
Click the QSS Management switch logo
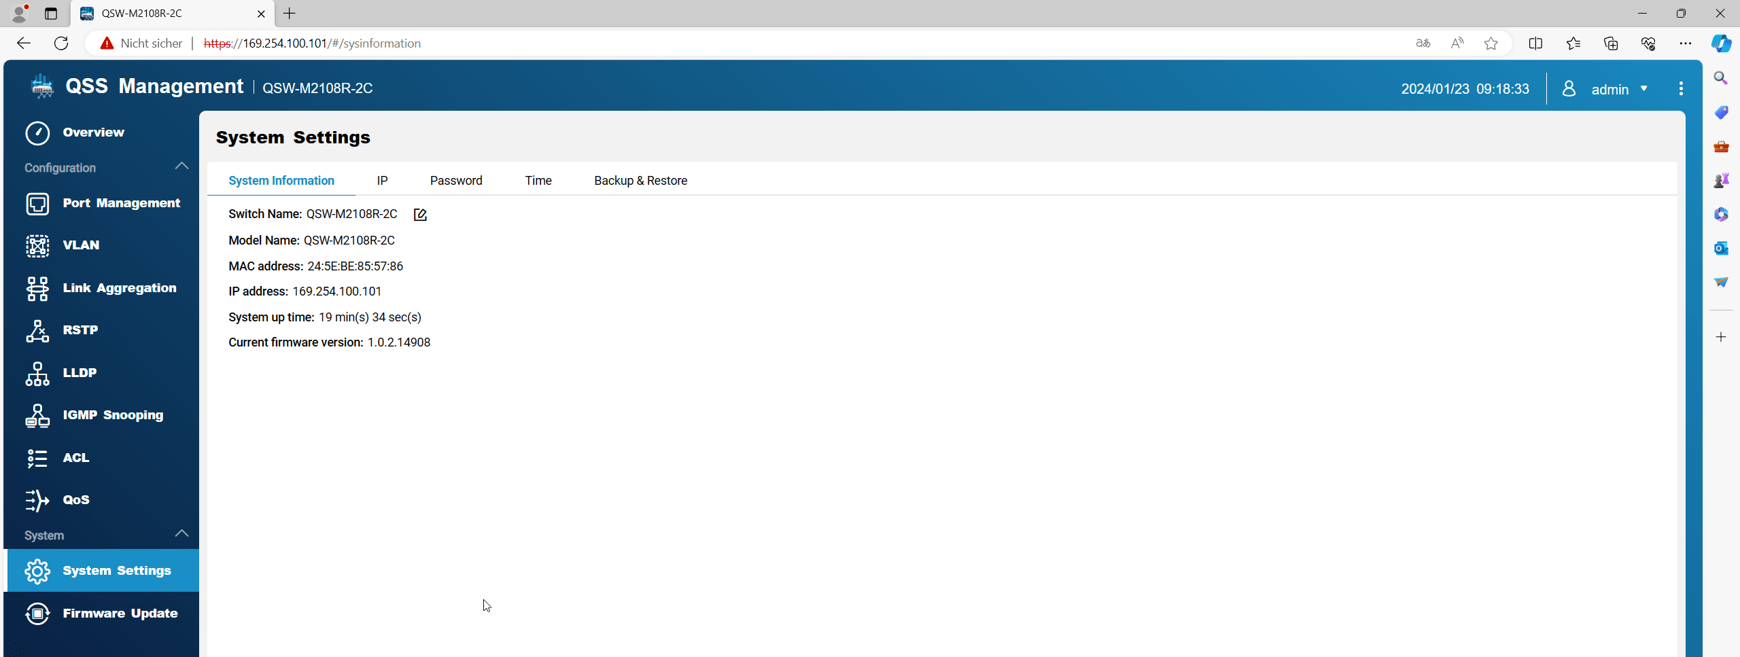42,87
